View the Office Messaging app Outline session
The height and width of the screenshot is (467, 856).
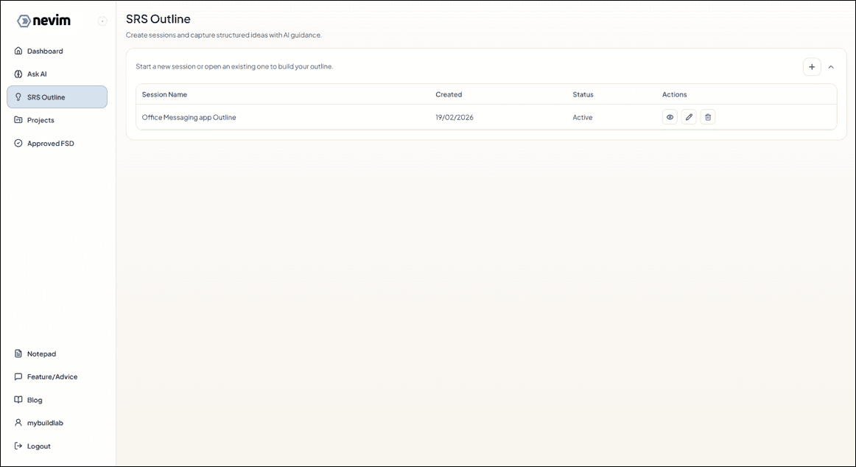coord(670,117)
